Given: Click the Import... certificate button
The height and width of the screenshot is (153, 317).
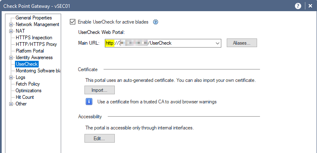Looking at the screenshot, I should pyautogui.click(x=99, y=90).
